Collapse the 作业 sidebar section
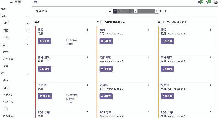The width and height of the screenshot is (218, 118). coord(28,16)
